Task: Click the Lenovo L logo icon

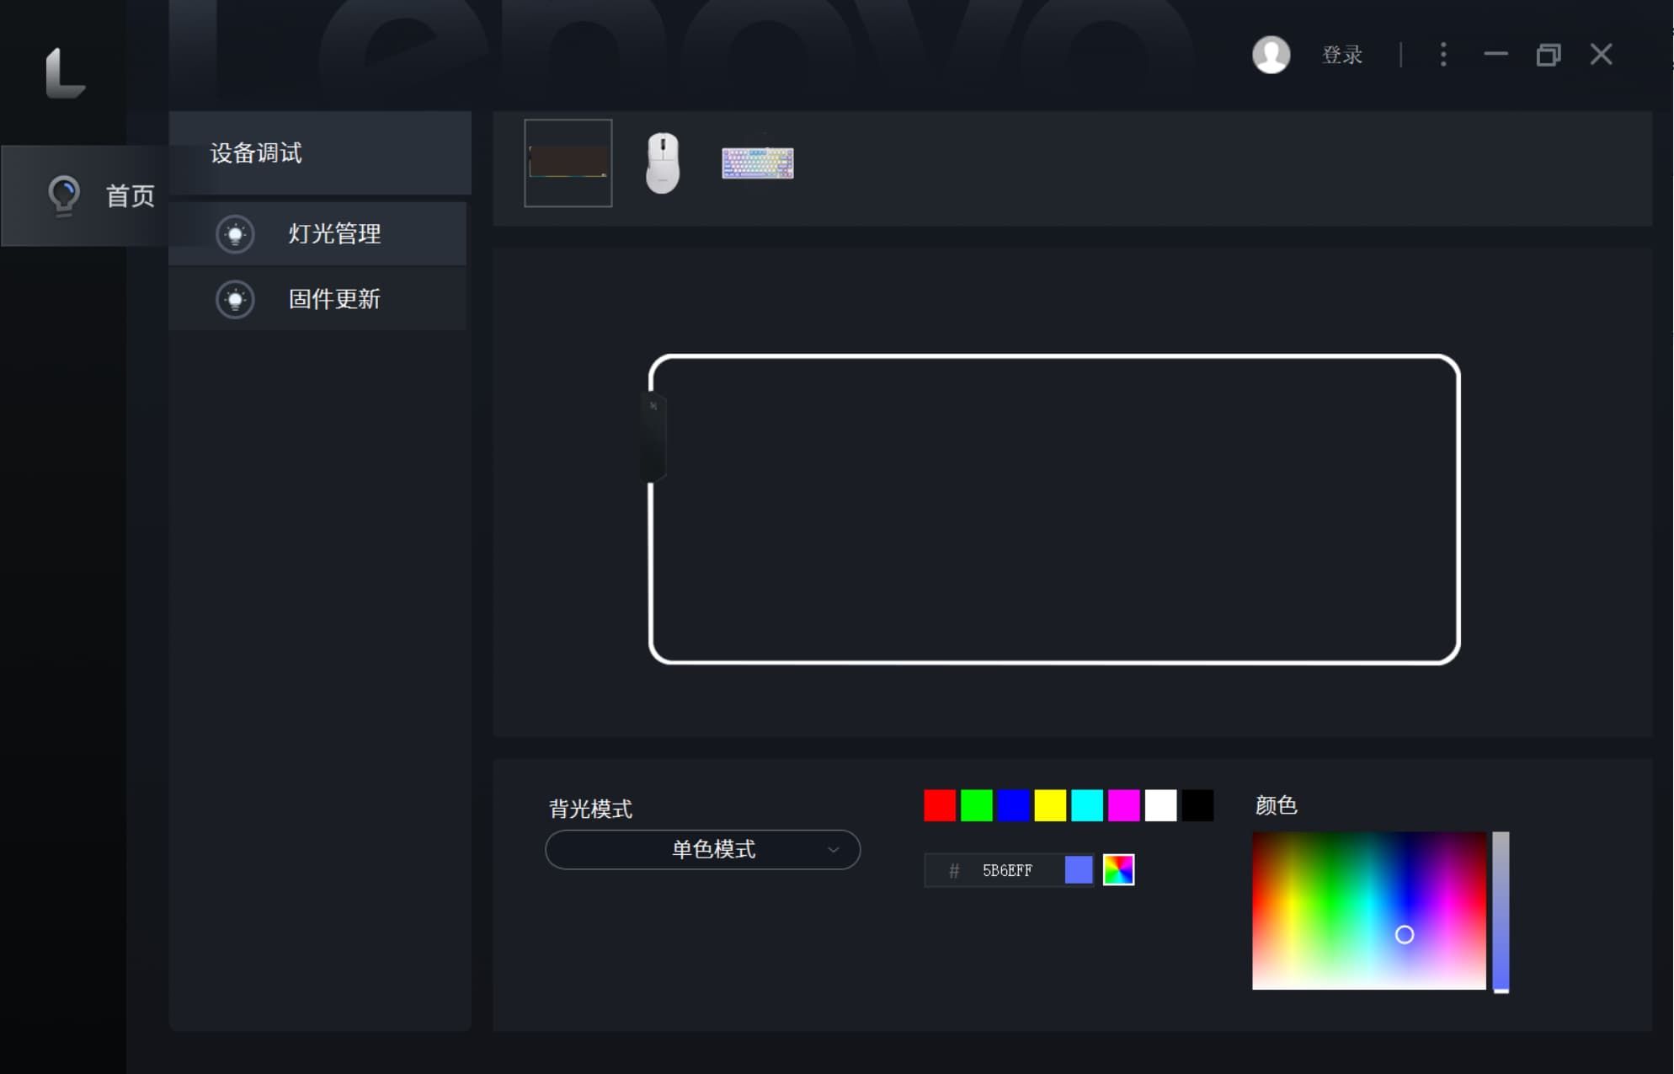Action: 65,72
